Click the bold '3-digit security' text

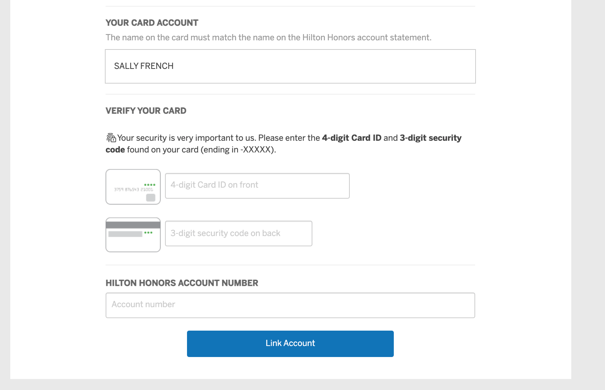[430, 138]
